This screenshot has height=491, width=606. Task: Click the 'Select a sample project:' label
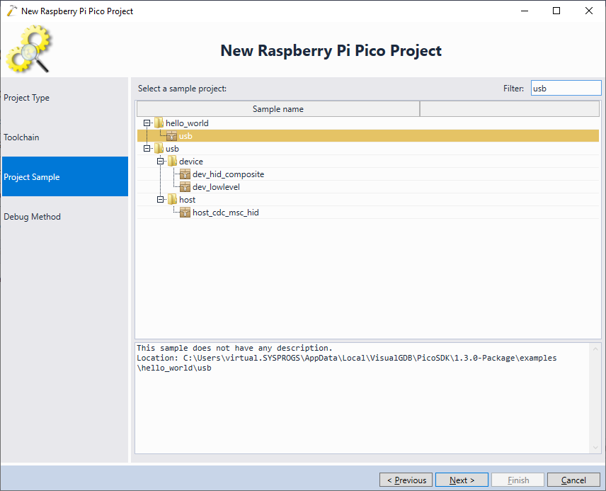click(x=182, y=89)
